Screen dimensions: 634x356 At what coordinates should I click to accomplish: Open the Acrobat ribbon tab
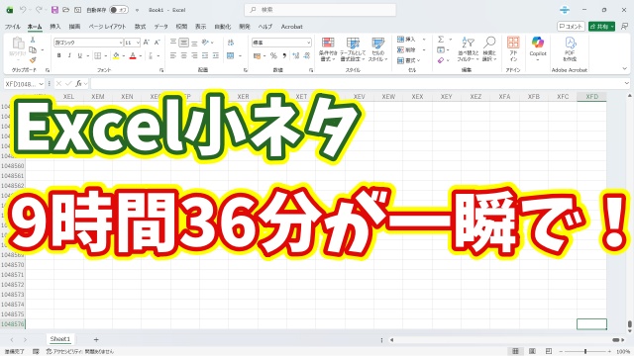(291, 27)
